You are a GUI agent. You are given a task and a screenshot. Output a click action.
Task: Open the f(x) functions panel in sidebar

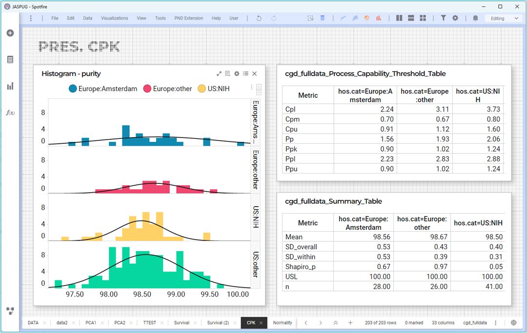[10, 113]
